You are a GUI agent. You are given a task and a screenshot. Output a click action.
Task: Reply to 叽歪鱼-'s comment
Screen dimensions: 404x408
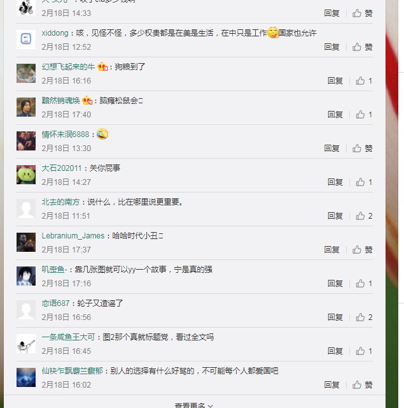pyautogui.click(x=335, y=283)
